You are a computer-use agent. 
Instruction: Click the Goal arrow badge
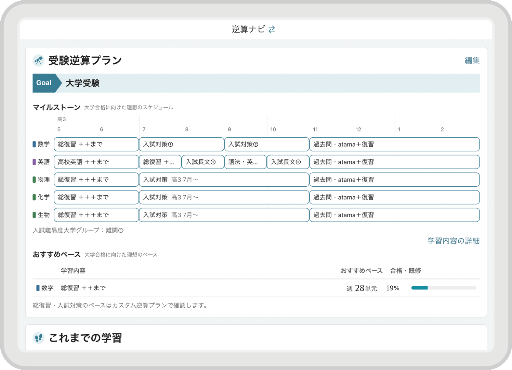click(x=45, y=83)
